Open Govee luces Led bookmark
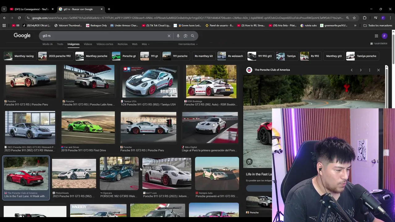The width and height of the screenshot is (395, 222). (188, 25)
